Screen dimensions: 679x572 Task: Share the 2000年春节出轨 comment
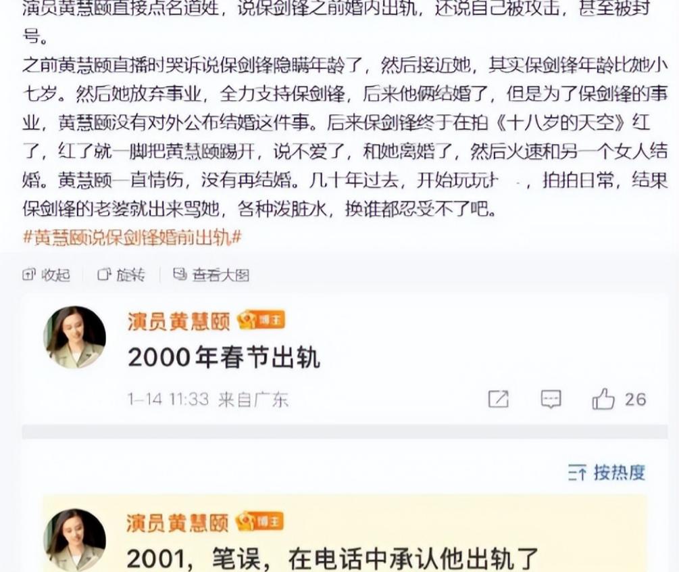tap(499, 399)
